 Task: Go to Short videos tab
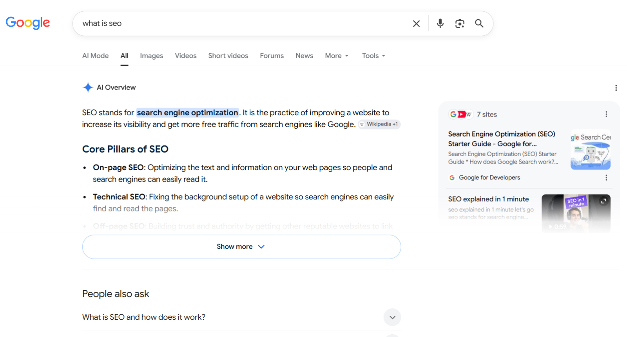(228, 56)
